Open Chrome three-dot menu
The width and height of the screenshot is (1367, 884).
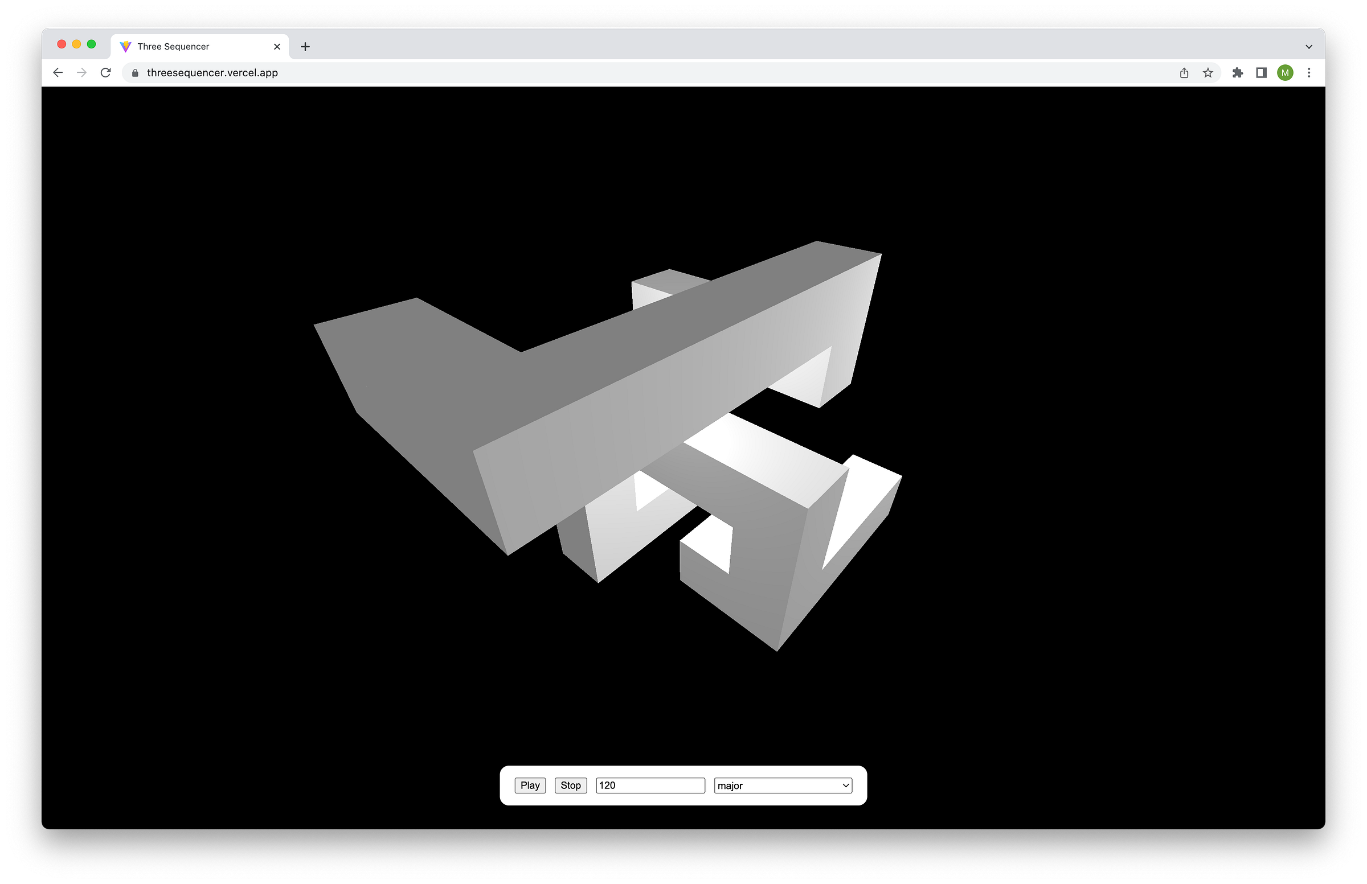click(1309, 73)
